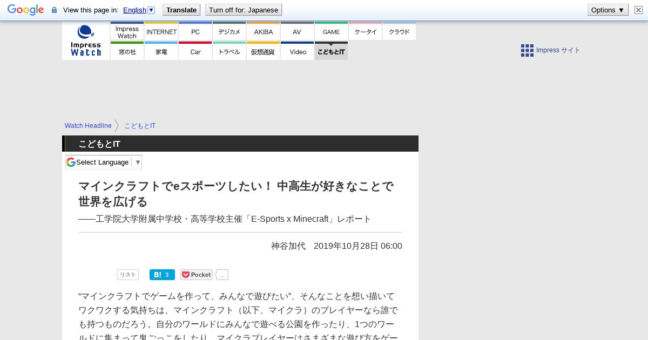Open the クラウド tab

(x=399, y=31)
